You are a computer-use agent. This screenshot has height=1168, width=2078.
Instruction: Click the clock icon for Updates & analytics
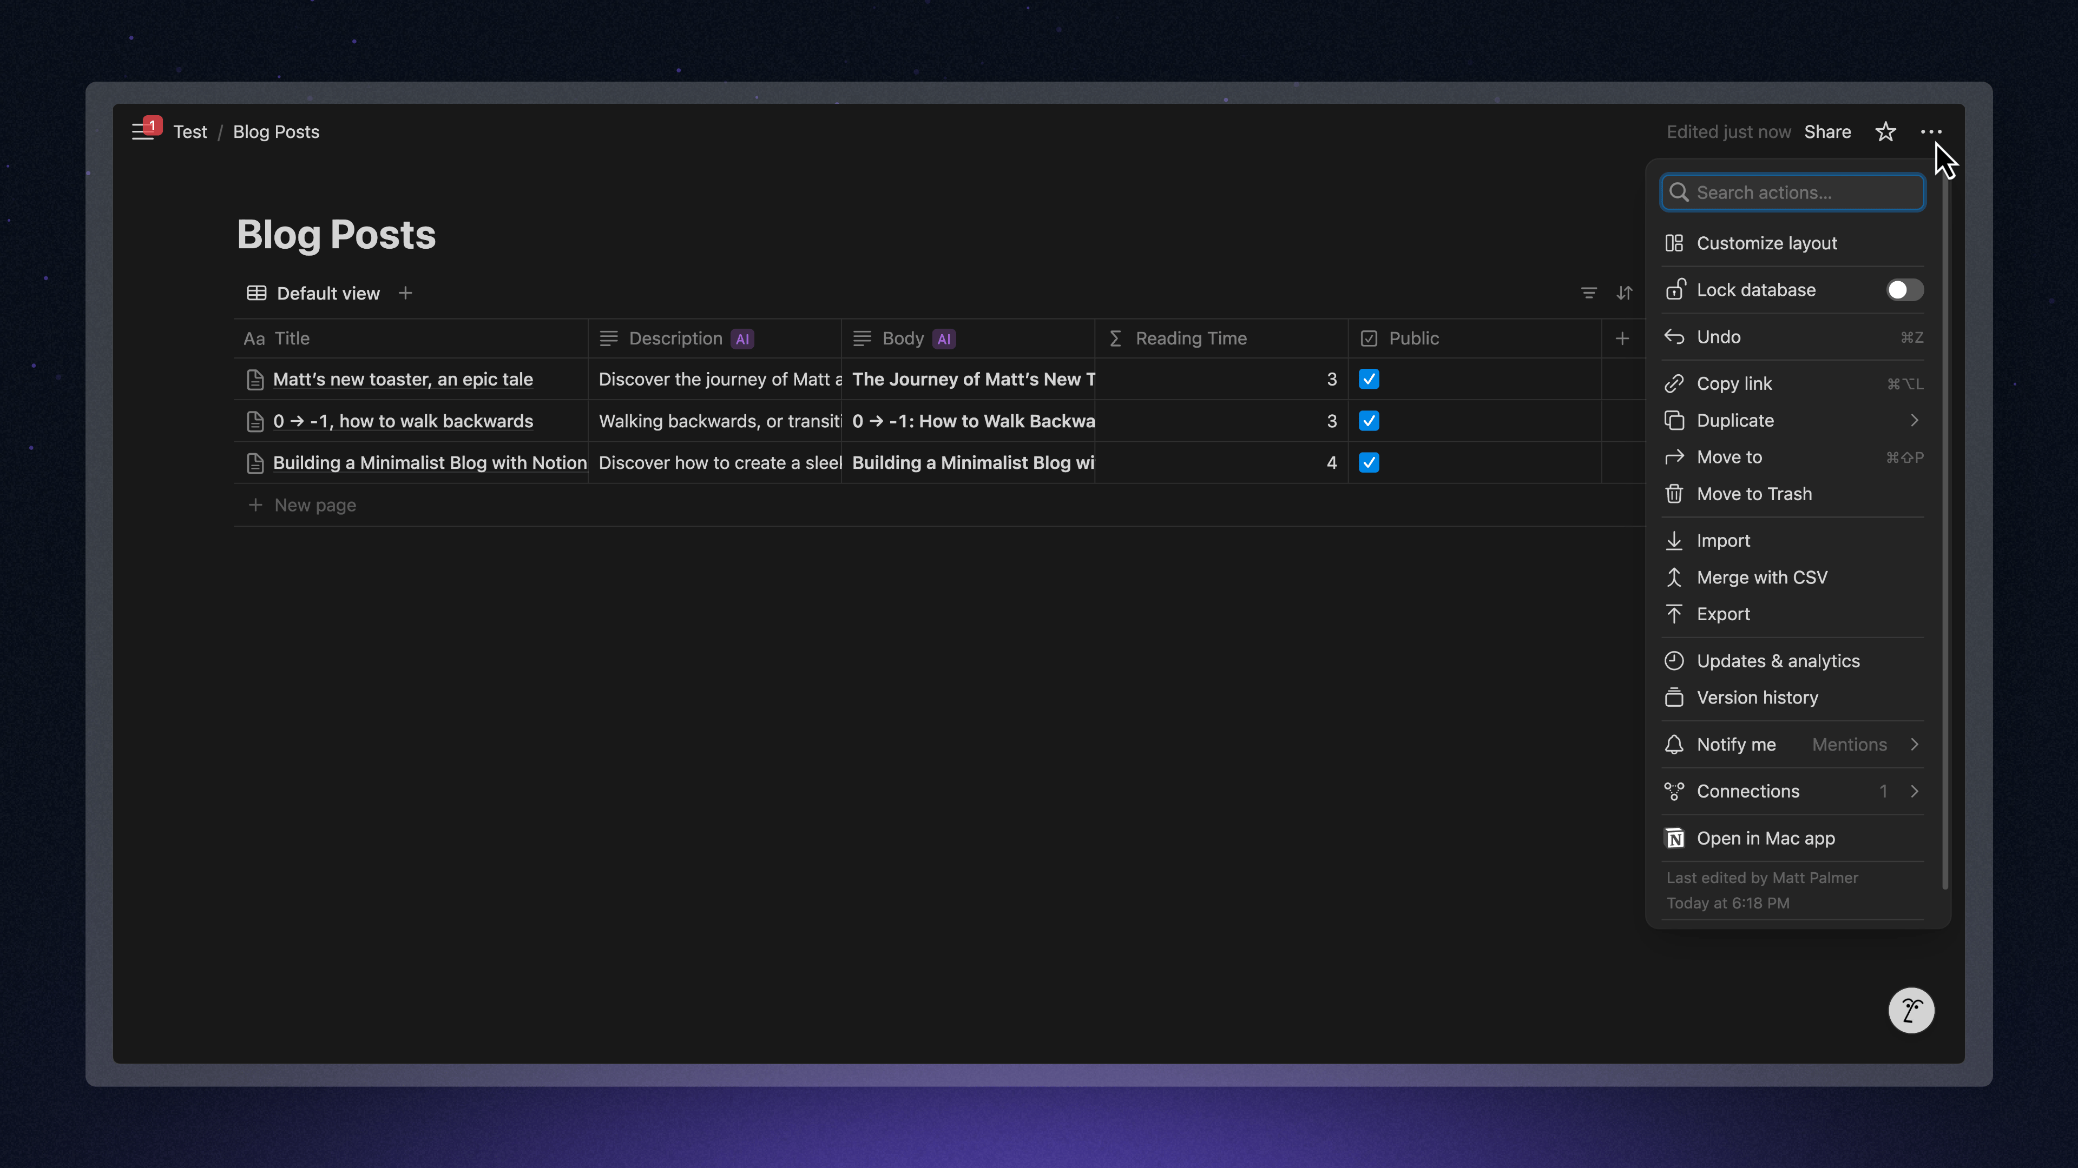point(1674,660)
